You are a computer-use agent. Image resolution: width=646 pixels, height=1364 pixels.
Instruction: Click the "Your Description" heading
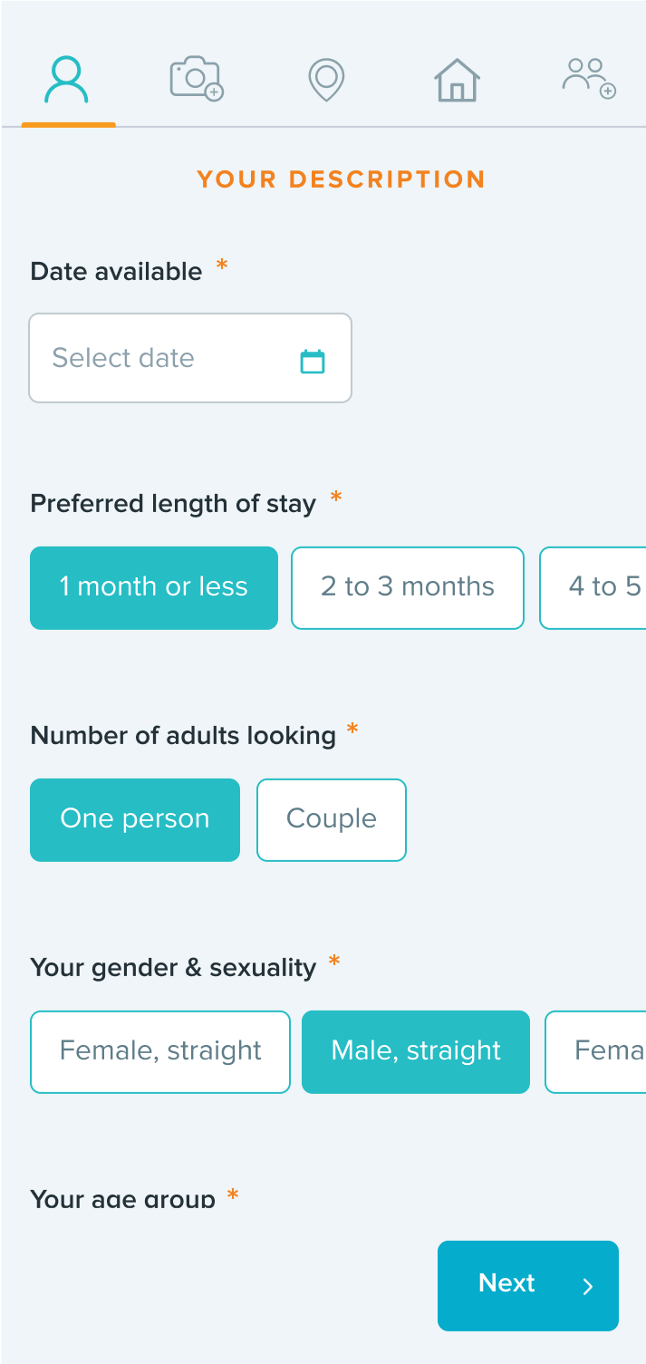point(341,179)
